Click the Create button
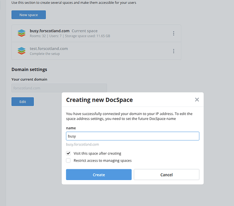Screen dimensions: 234x206 click(x=99, y=175)
